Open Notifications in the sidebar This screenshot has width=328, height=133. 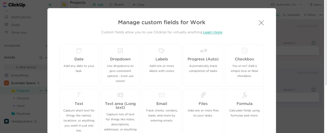click(x=21, y=17)
